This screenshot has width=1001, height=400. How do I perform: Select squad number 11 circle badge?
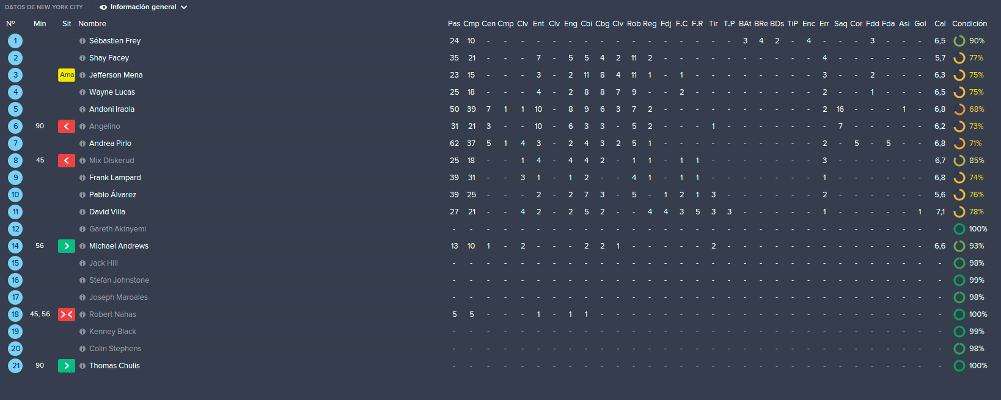pyautogui.click(x=15, y=212)
